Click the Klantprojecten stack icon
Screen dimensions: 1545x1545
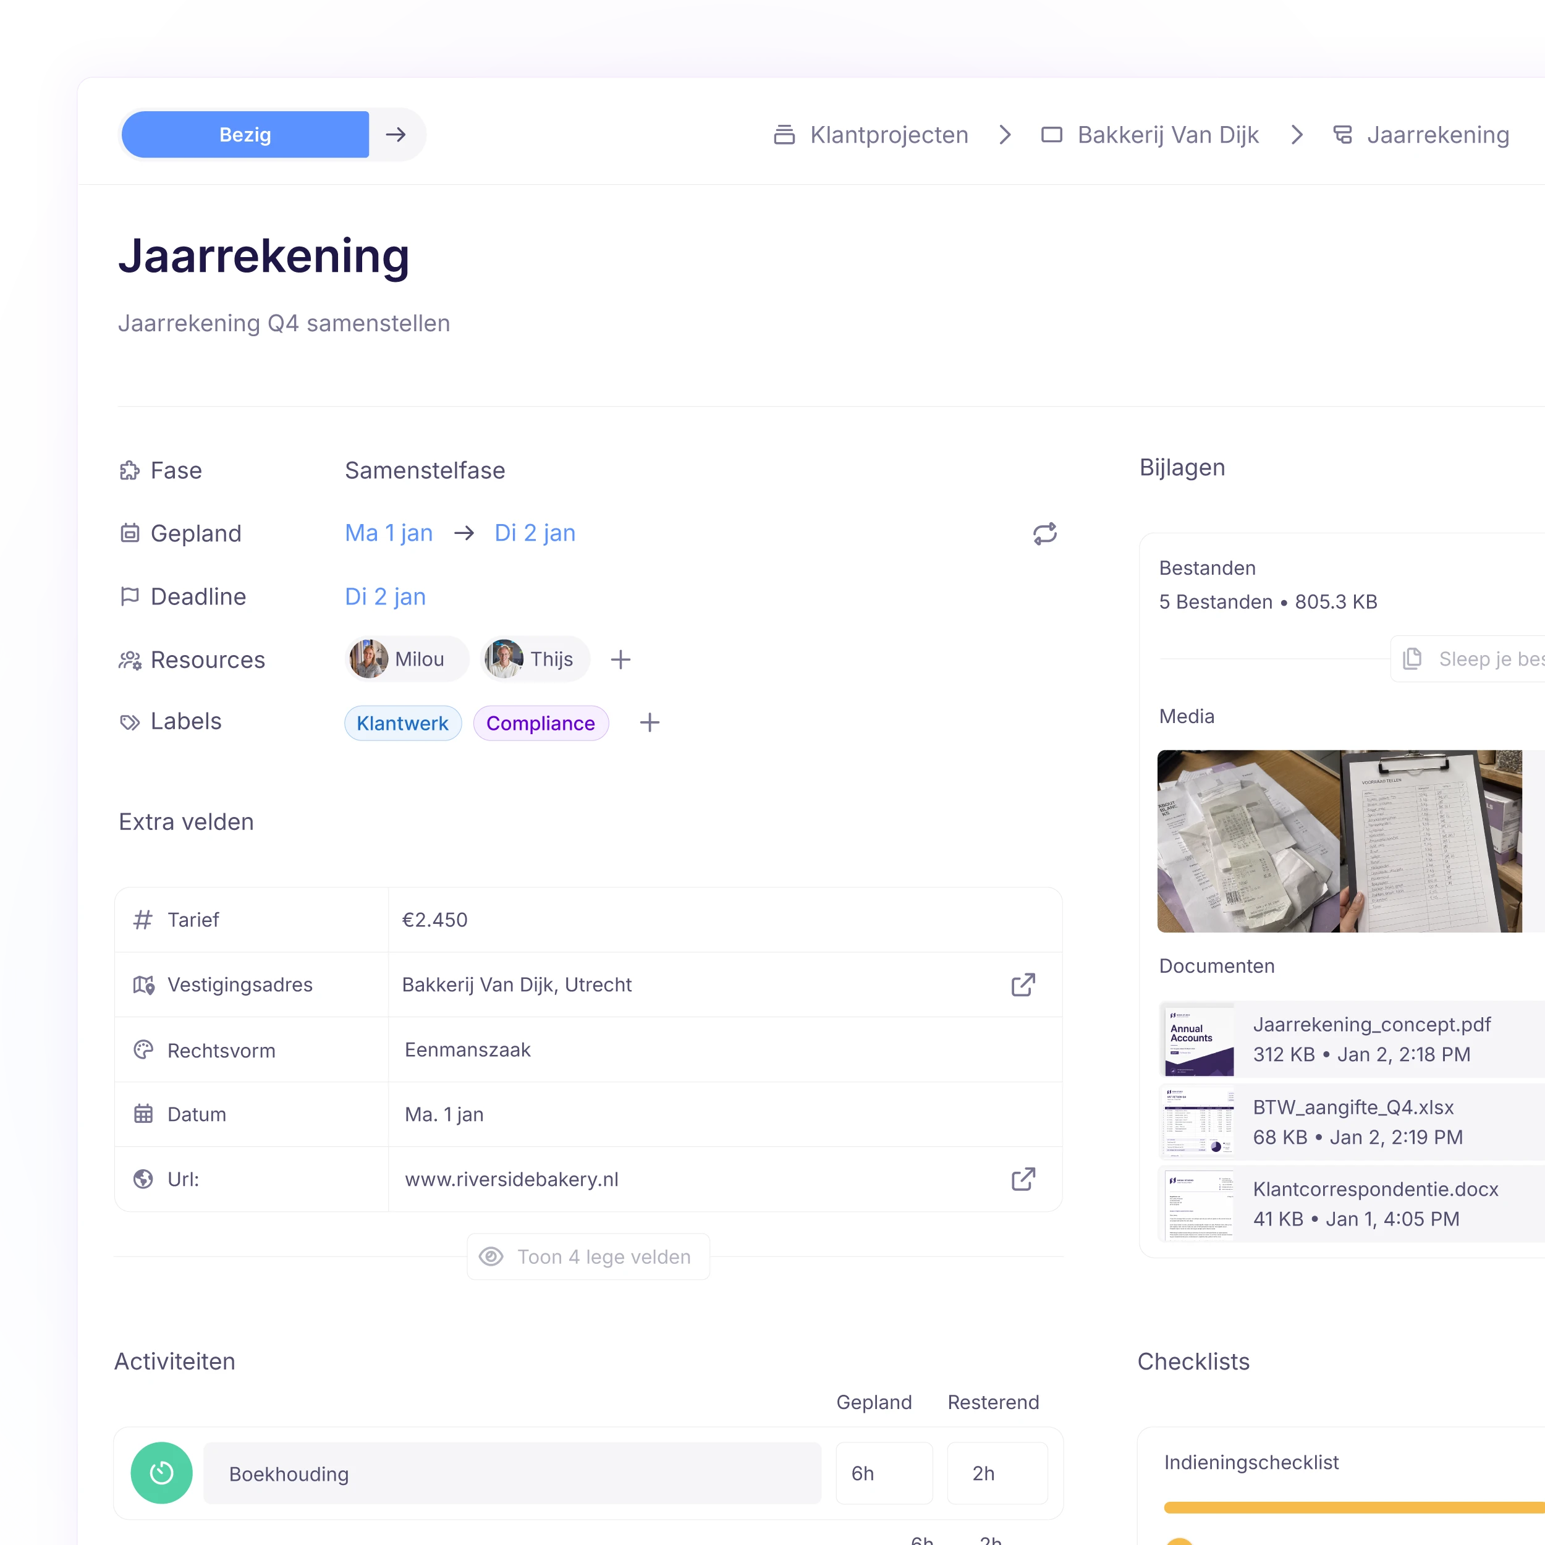tap(784, 134)
